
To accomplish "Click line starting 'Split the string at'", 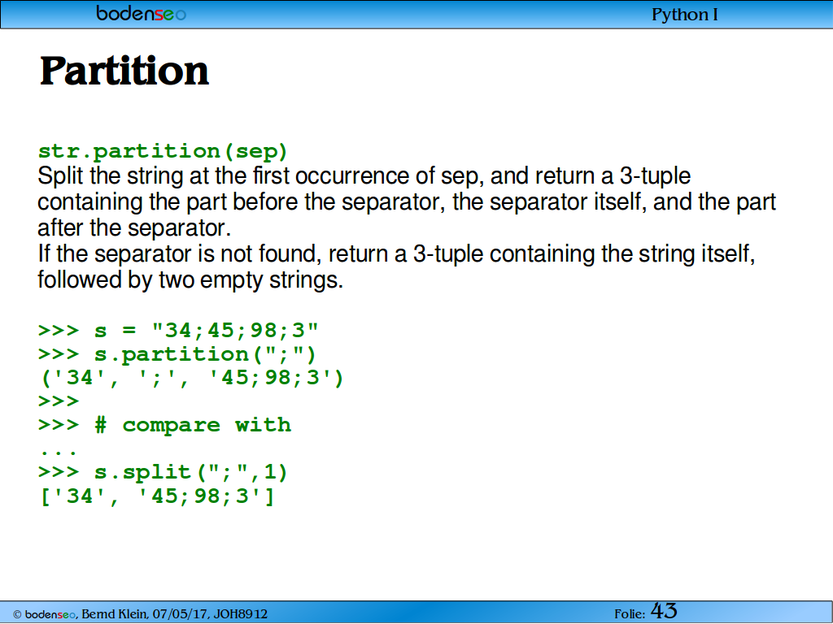I will [x=364, y=176].
